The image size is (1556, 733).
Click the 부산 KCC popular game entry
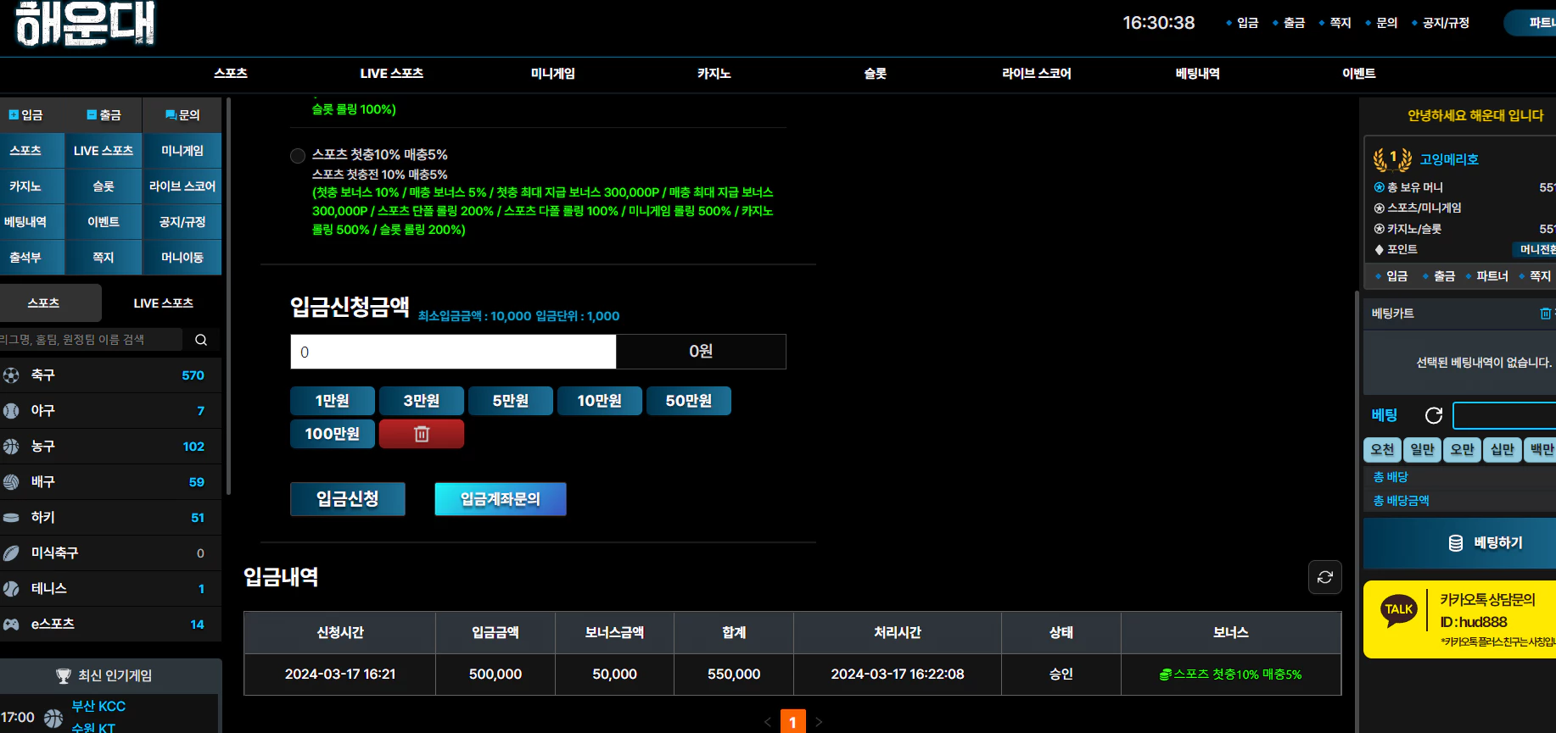(x=98, y=707)
